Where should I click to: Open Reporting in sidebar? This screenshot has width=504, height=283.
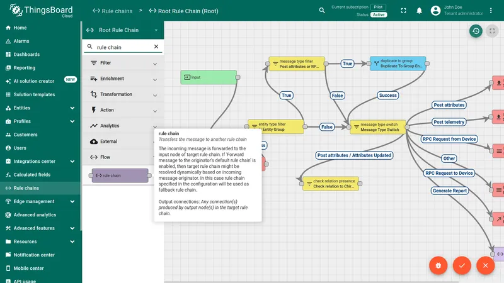(40, 68)
